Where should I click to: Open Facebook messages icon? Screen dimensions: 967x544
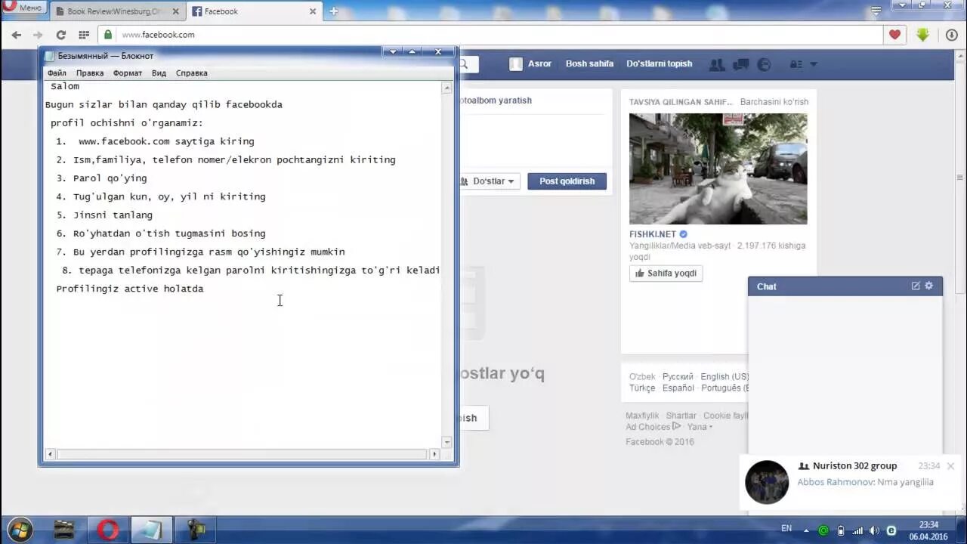[741, 65]
